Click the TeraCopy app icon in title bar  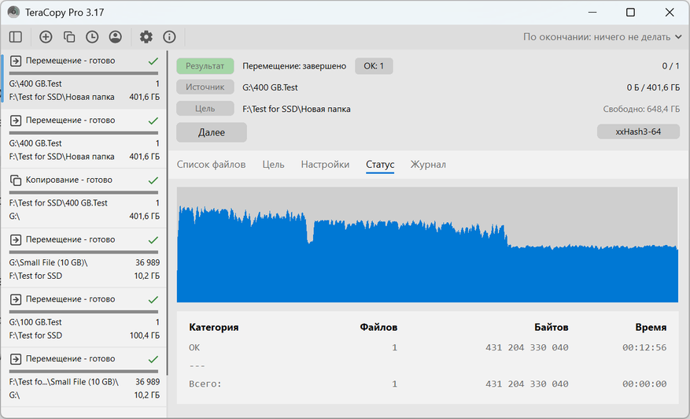(13, 13)
